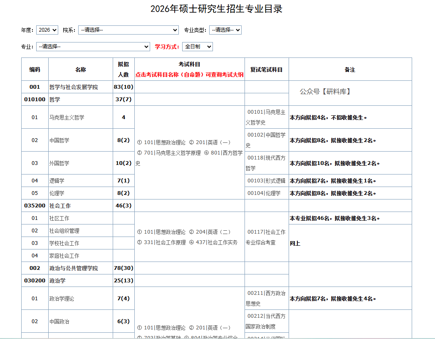The width and height of the screenshot is (435, 339).
Task: Open the 专业类型 dropdown
Action: (225, 30)
